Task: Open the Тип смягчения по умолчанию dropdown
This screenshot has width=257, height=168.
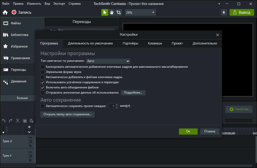Action: click(x=108, y=61)
